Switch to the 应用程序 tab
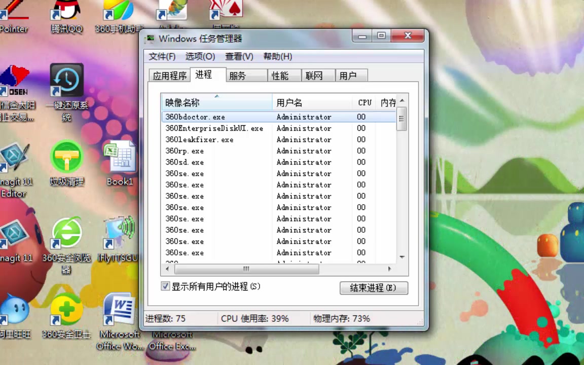The image size is (584, 365). click(x=169, y=76)
